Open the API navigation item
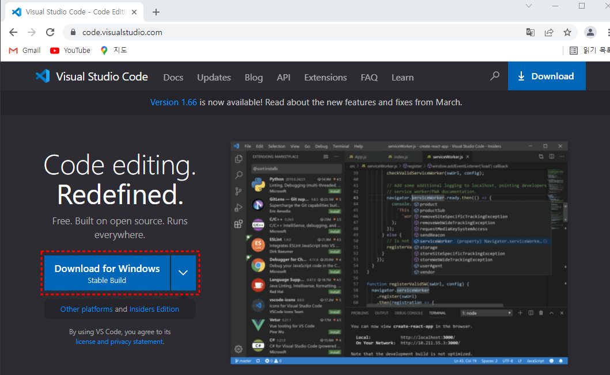Image resolution: width=610 pixels, height=375 pixels. click(x=283, y=77)
